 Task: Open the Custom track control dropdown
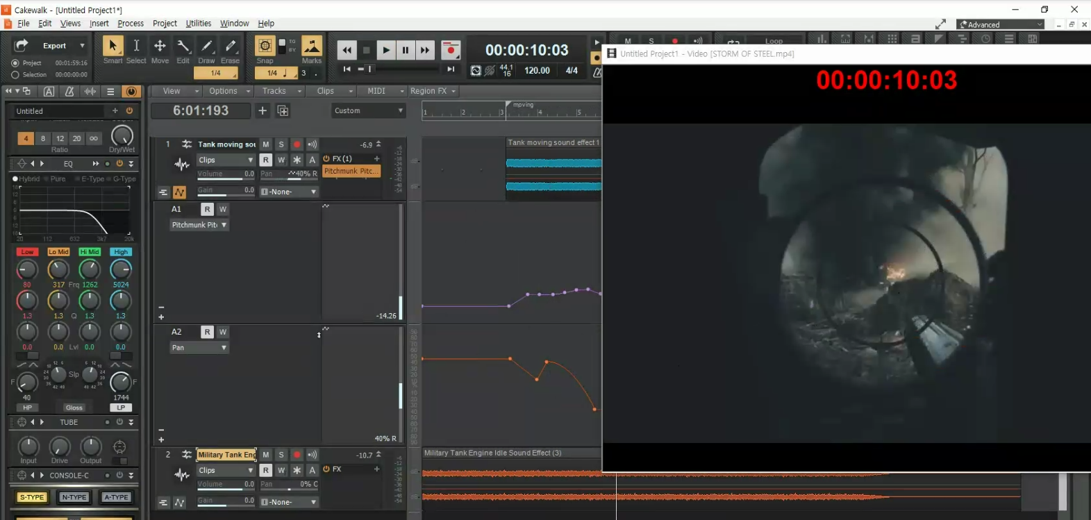368,110
